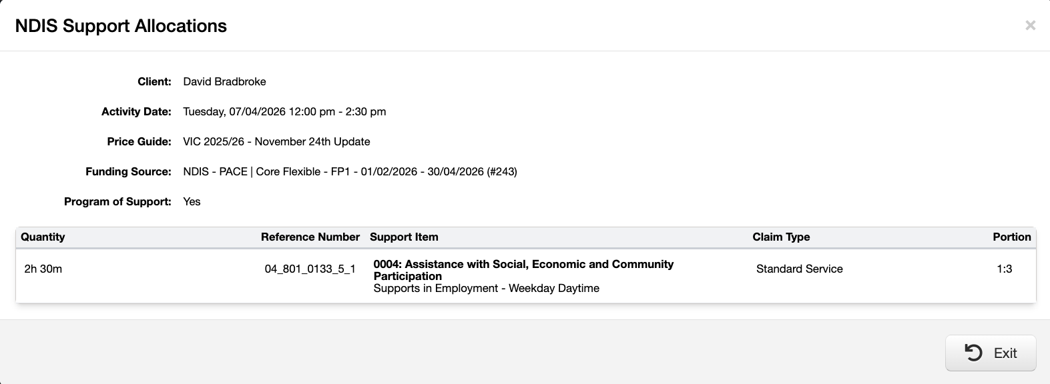Image resolution: width=1050 pixels, height=384 pixels.
Task: Click the 2h 30m quantity cell
Action: tap(43, 269)
